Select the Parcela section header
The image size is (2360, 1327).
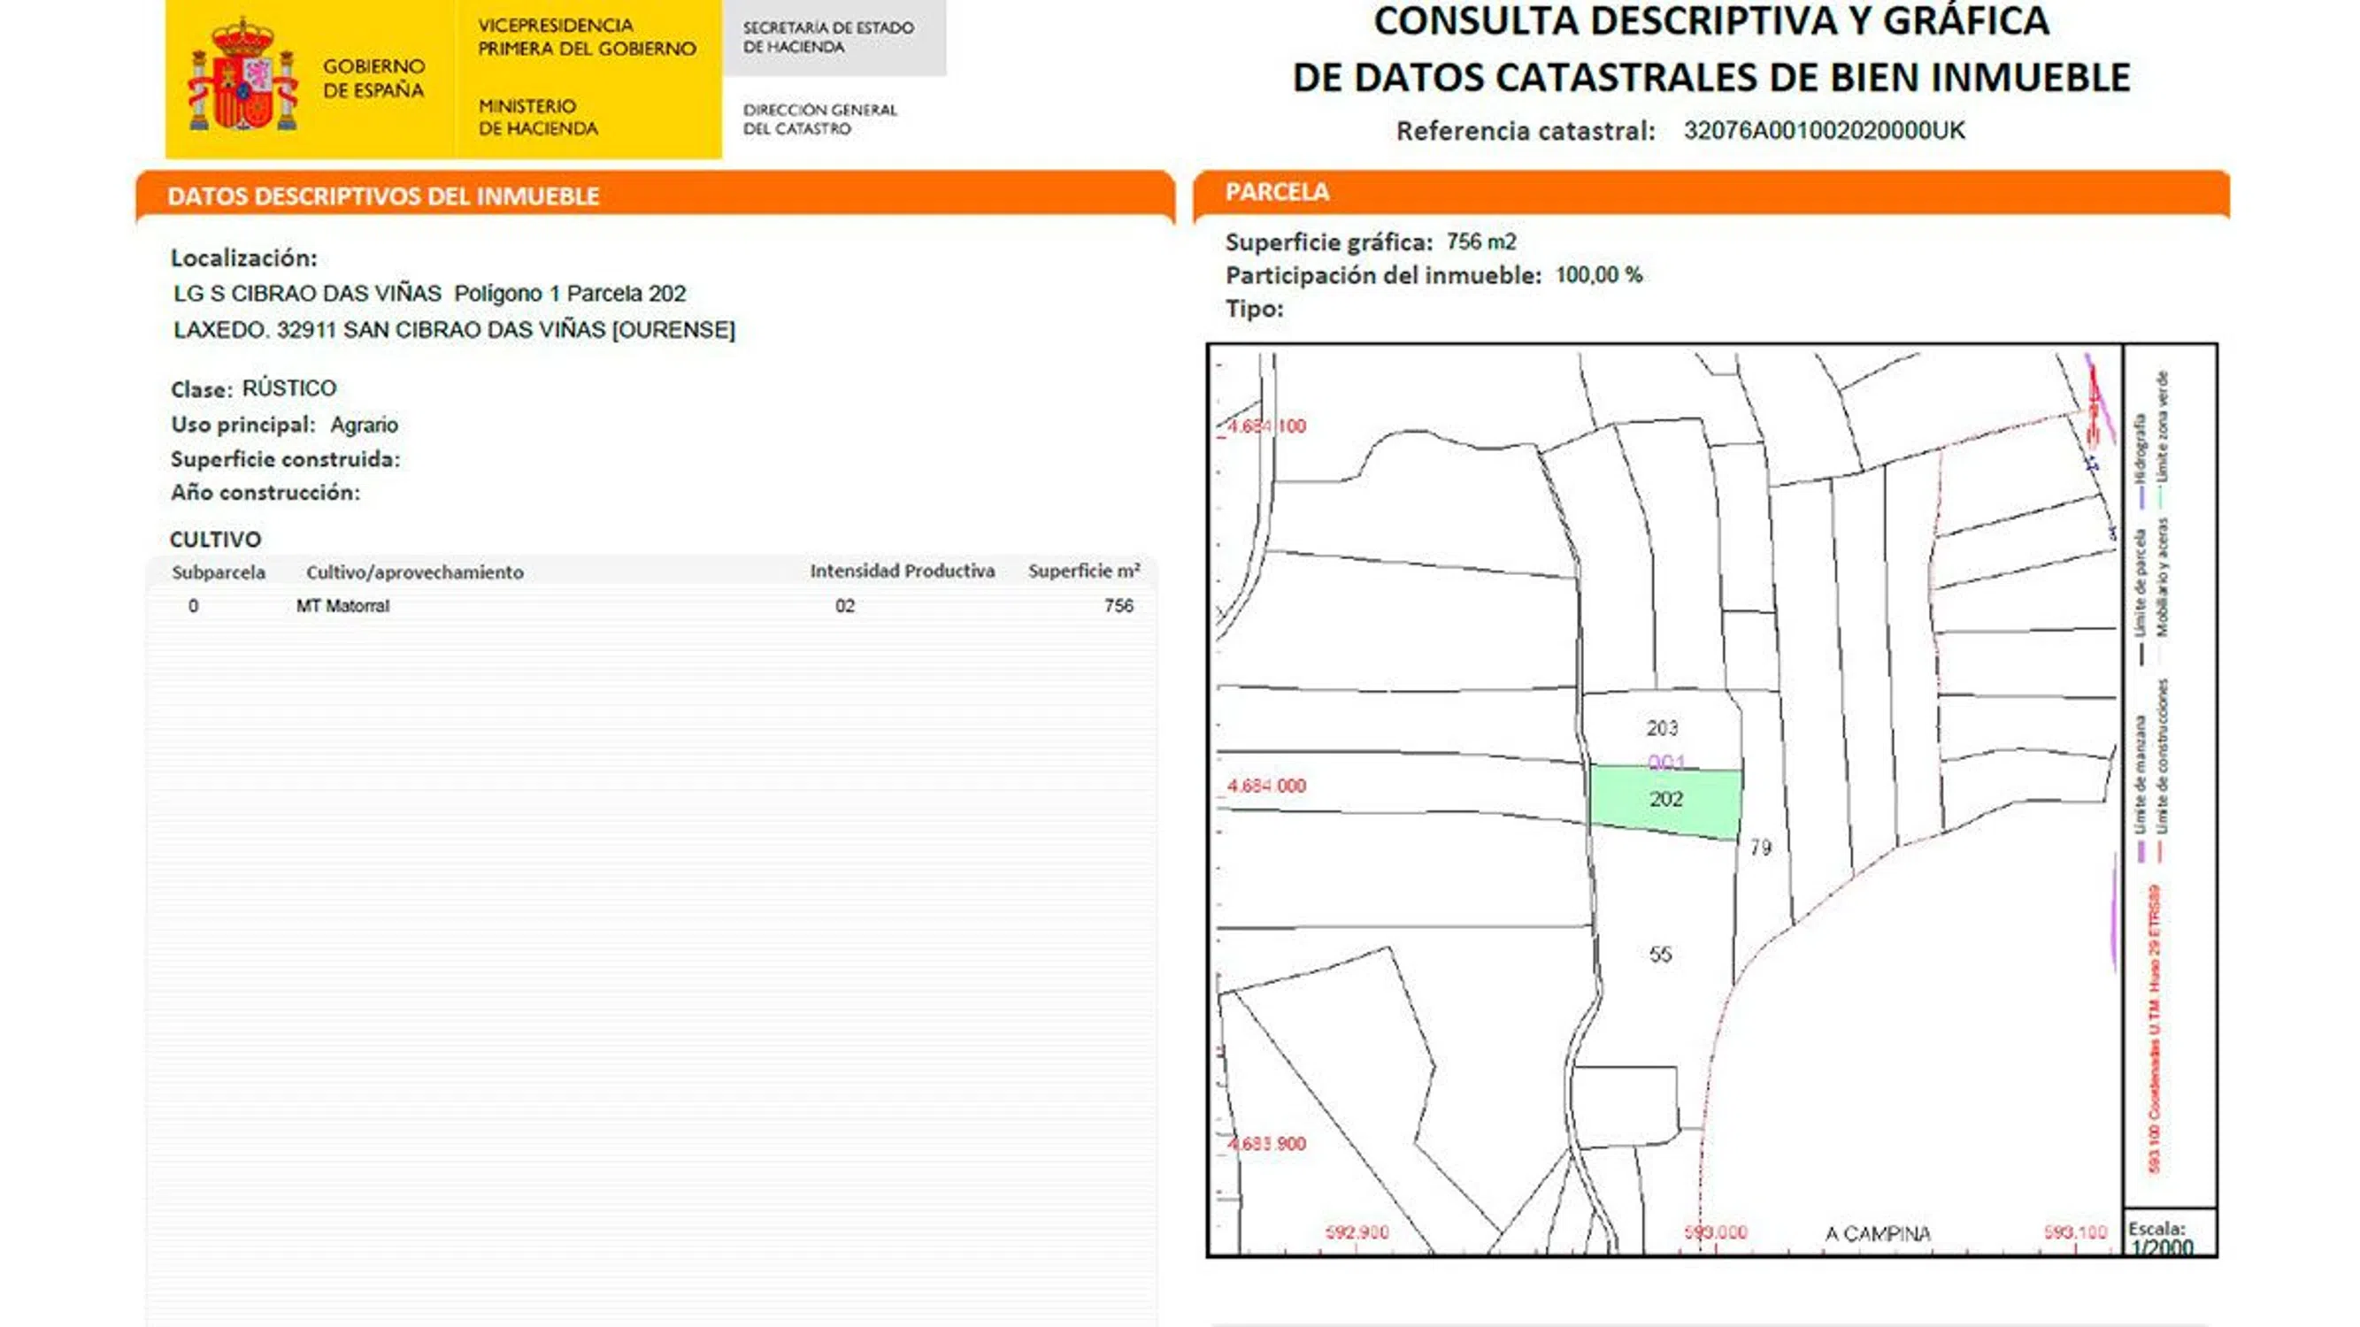pyautogui.click(x=1276, y=192)
